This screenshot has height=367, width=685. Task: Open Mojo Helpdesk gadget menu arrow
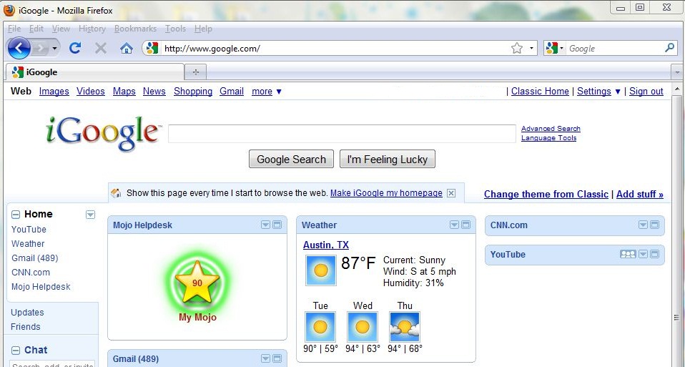[x=265, y=225]
